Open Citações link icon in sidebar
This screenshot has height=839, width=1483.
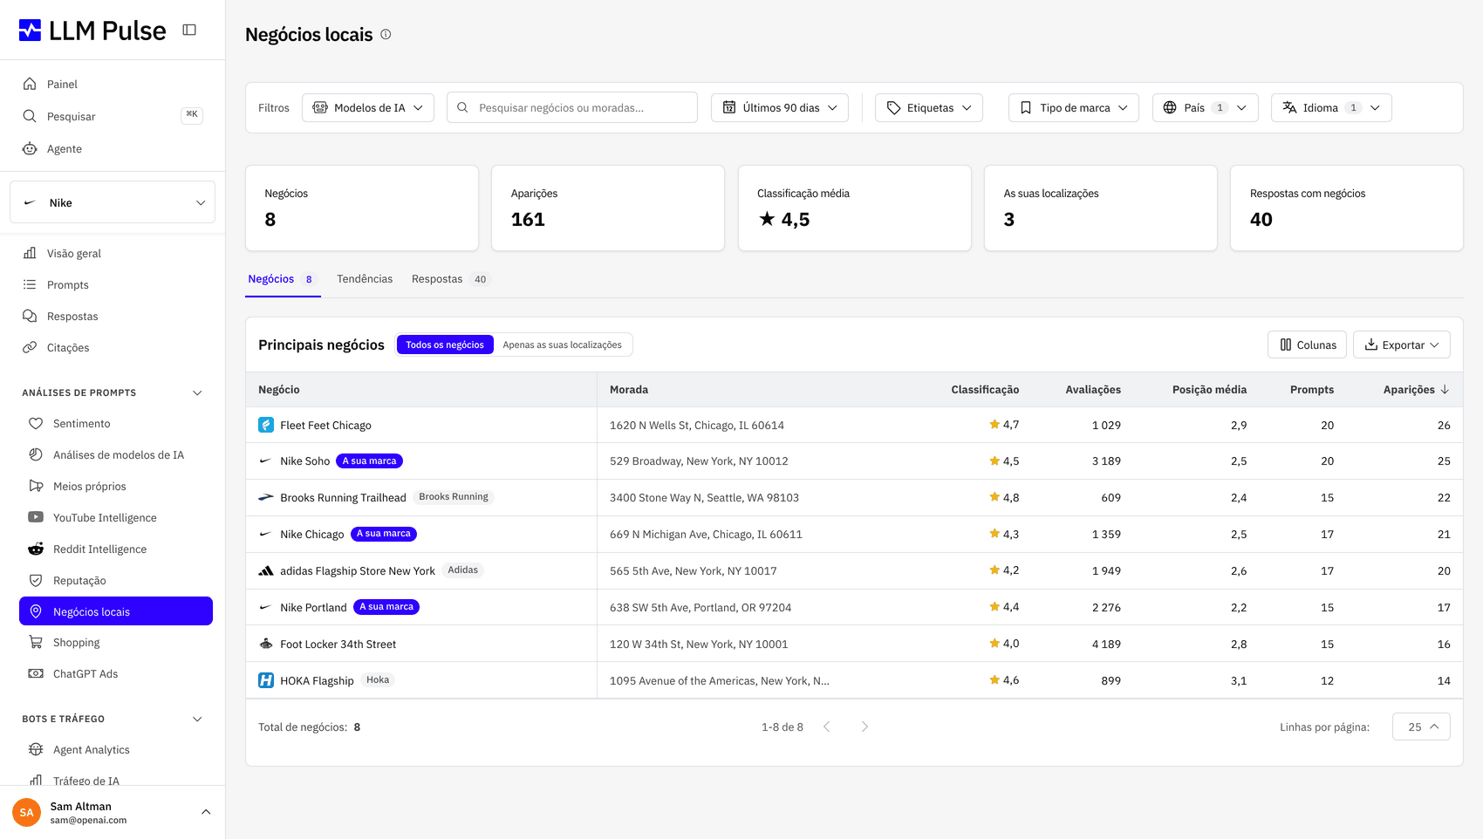[x=30, y=347]
